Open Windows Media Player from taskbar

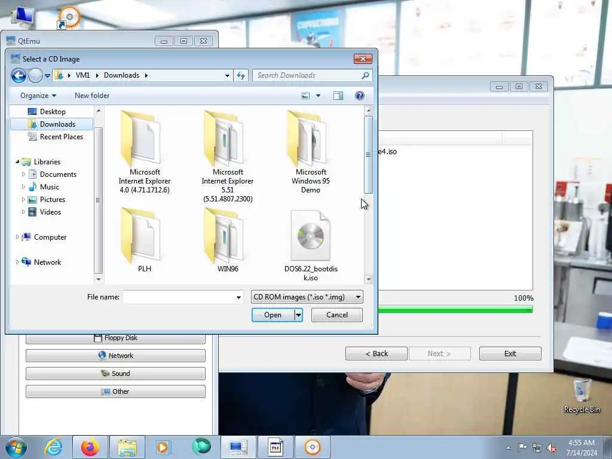coord(163,447)
